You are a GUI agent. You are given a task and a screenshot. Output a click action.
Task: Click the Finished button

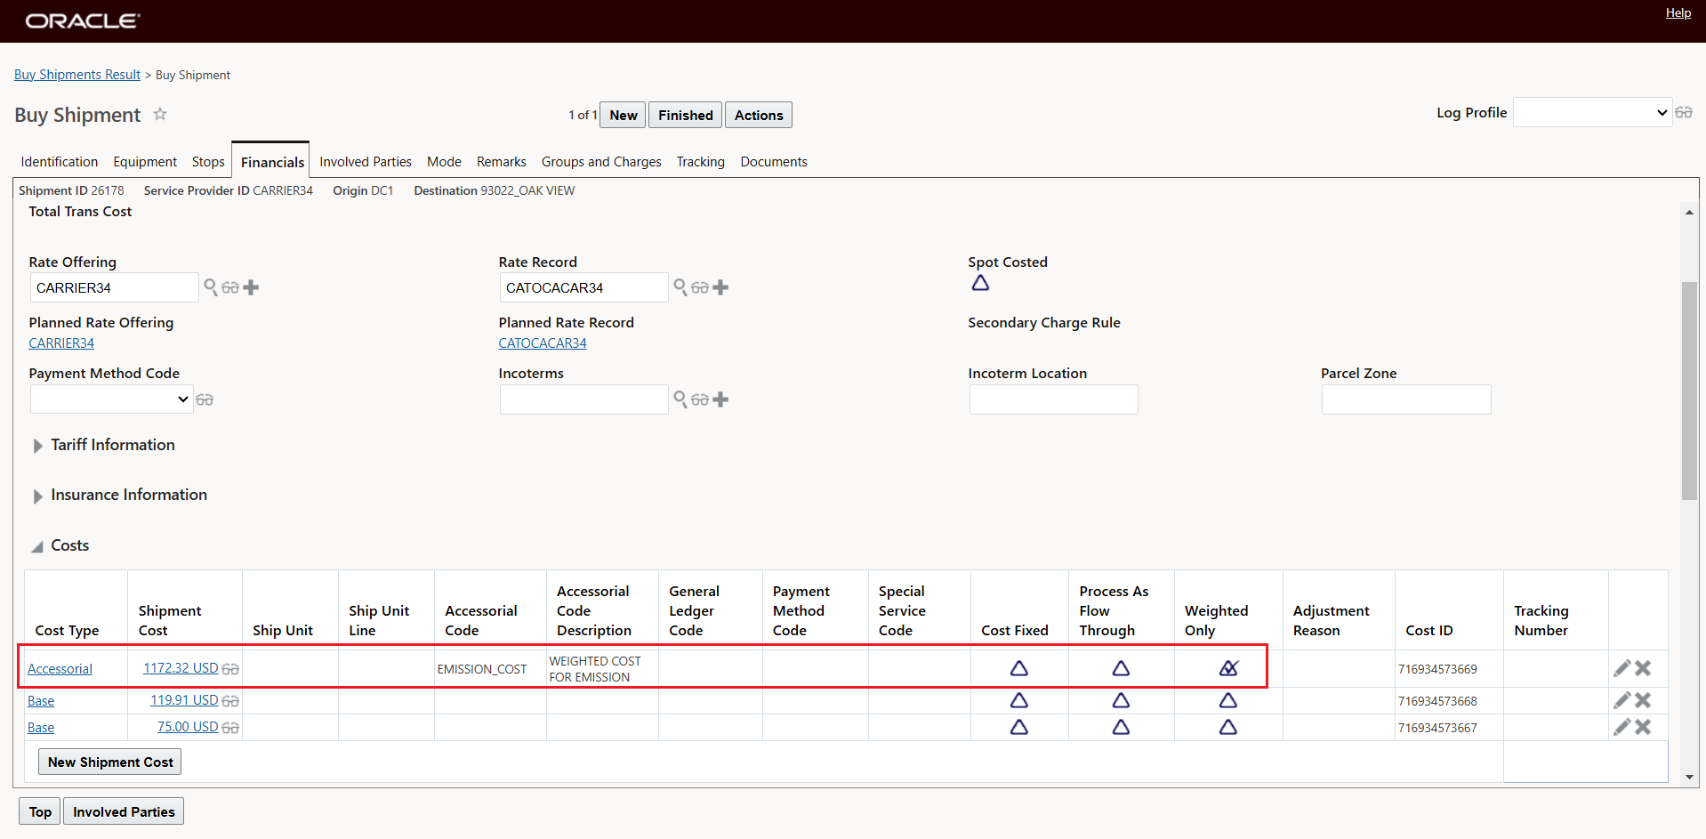(685, 115)
